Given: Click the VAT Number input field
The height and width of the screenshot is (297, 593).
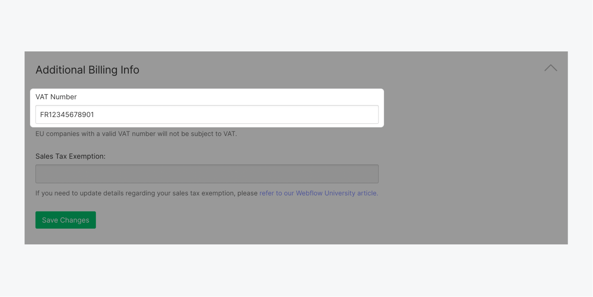Looking at the screenshot, I should click(207, 115).
